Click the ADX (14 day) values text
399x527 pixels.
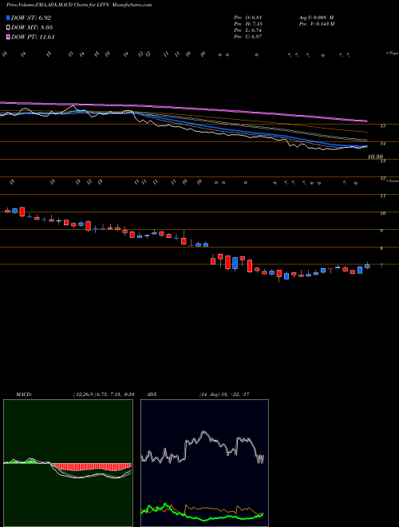pyautogui.click(x=223, y=394)
